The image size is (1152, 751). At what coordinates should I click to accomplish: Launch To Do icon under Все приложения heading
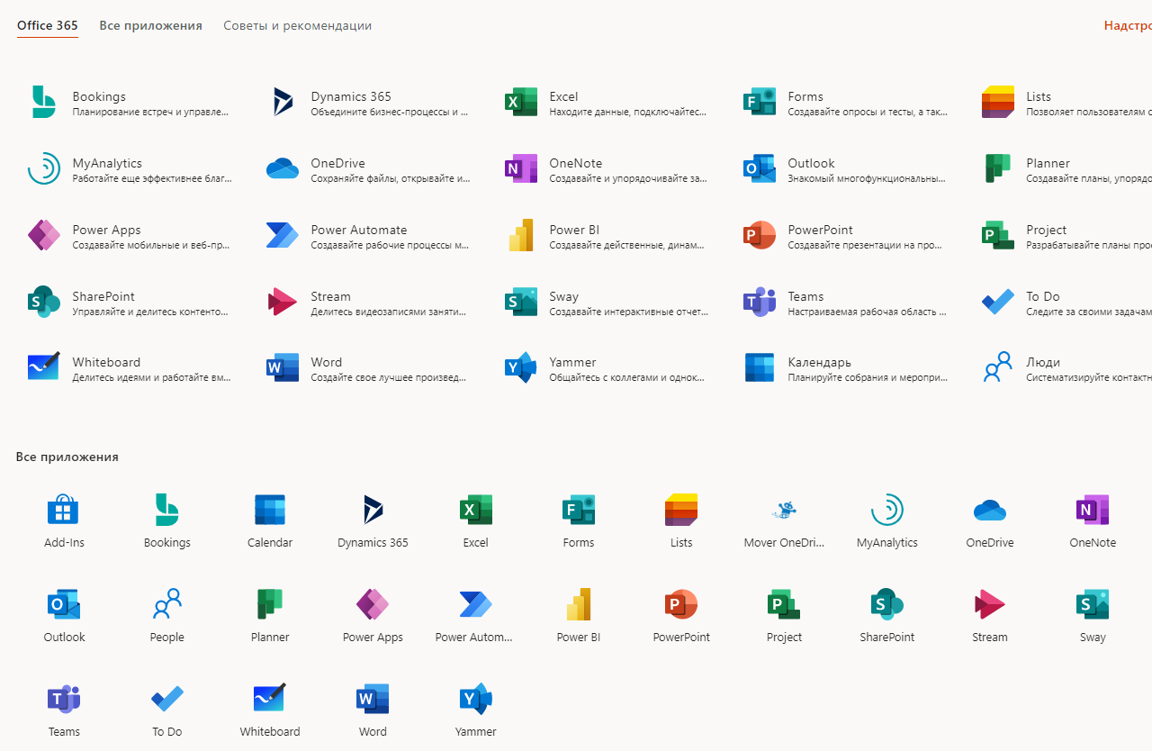tap(167, 700)
